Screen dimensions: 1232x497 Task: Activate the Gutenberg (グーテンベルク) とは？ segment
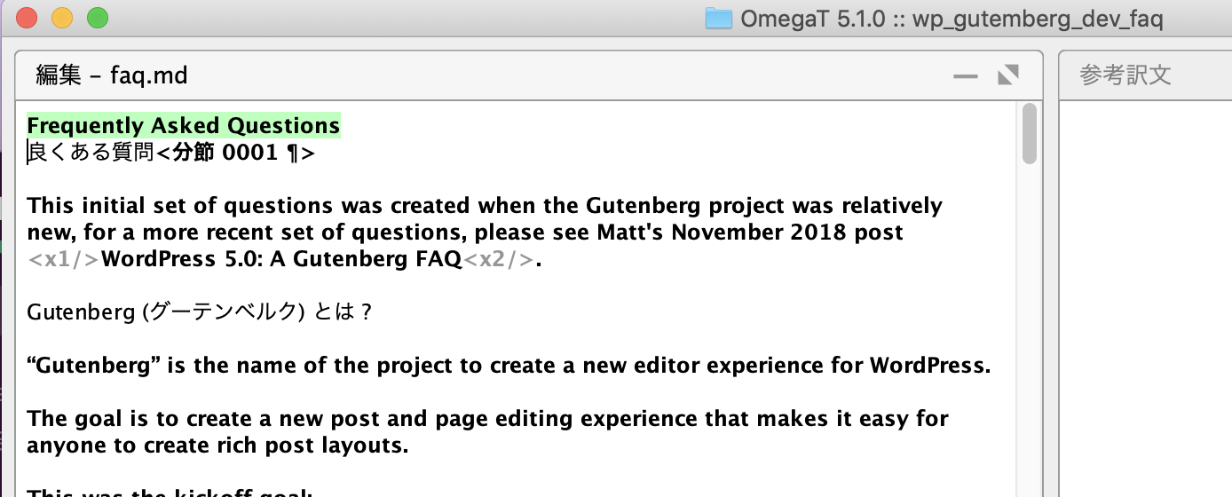(x=200, y=312)
